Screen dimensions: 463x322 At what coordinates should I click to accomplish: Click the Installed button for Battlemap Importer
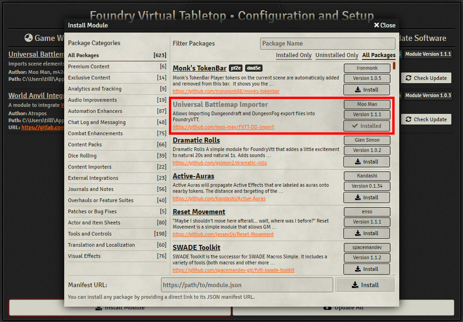(366, 126)
